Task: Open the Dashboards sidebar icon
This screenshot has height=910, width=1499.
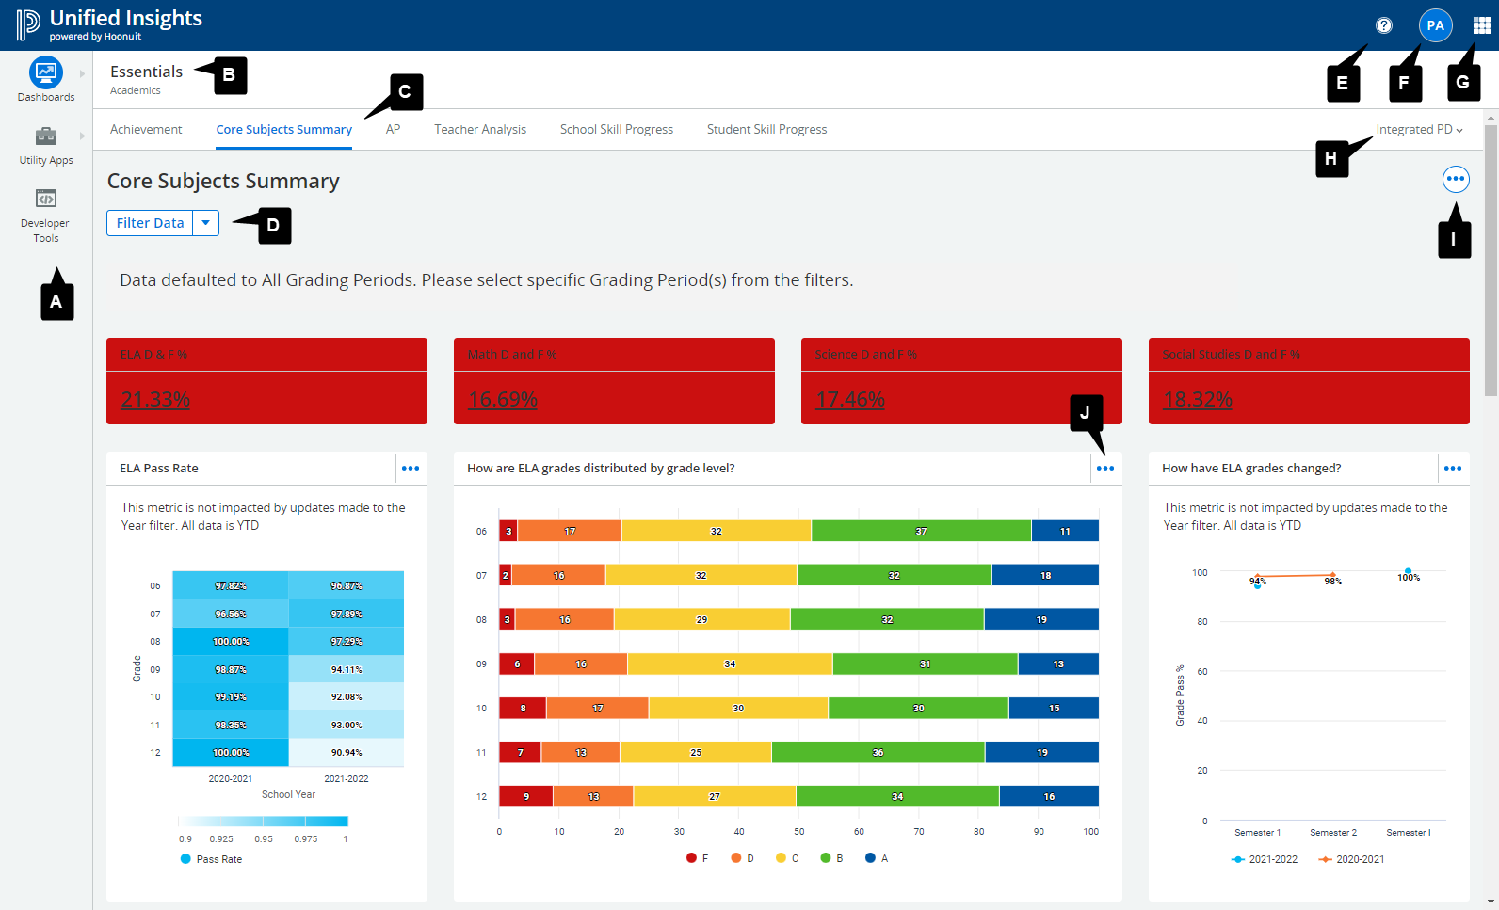Action: [x=45, y=72]
